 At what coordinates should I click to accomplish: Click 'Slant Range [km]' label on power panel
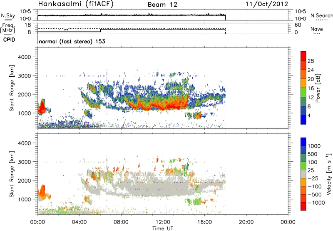12,88
